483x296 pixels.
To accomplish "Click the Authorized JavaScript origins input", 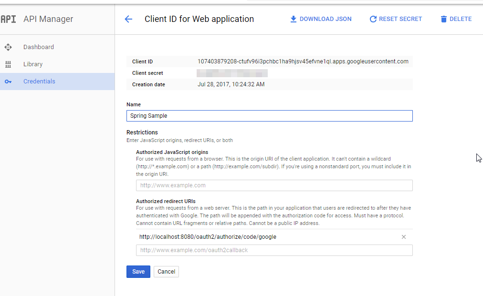I will 274,185.
